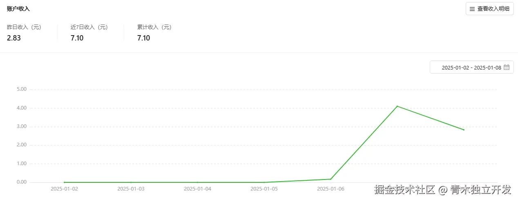Click the 掘金技术社区 watermark text
The height and width of the screenshot is (202, 518).
[404, 190]
